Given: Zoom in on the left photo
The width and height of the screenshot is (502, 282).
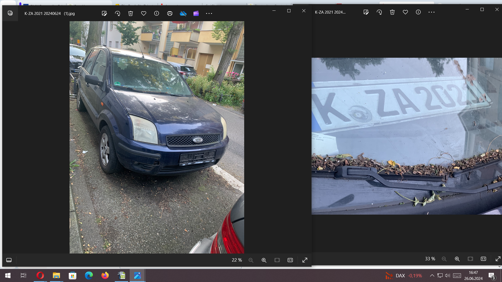Looking at the screenshot, I should click(x=264, y=260).
